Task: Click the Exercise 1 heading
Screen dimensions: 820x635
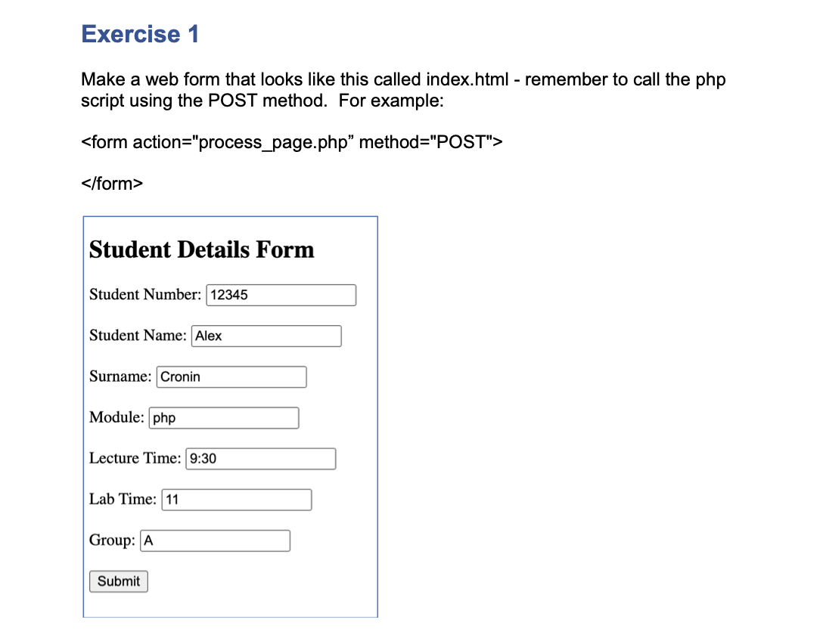Action: coord(140,34)
